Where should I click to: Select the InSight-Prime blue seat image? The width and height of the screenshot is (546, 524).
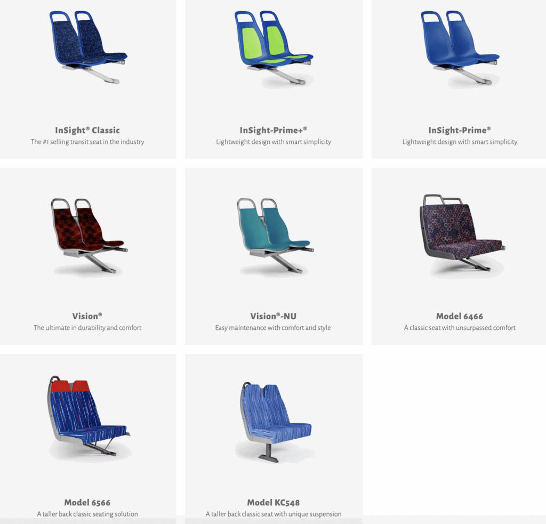(x=460, y=49)
